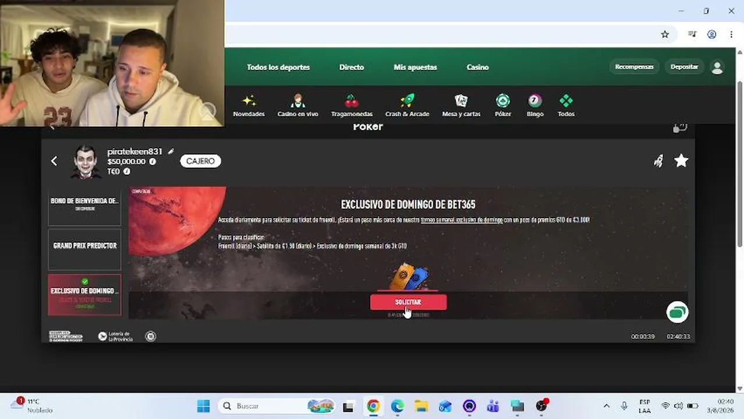Click the taskbar Buscar search box

[277, 406]
